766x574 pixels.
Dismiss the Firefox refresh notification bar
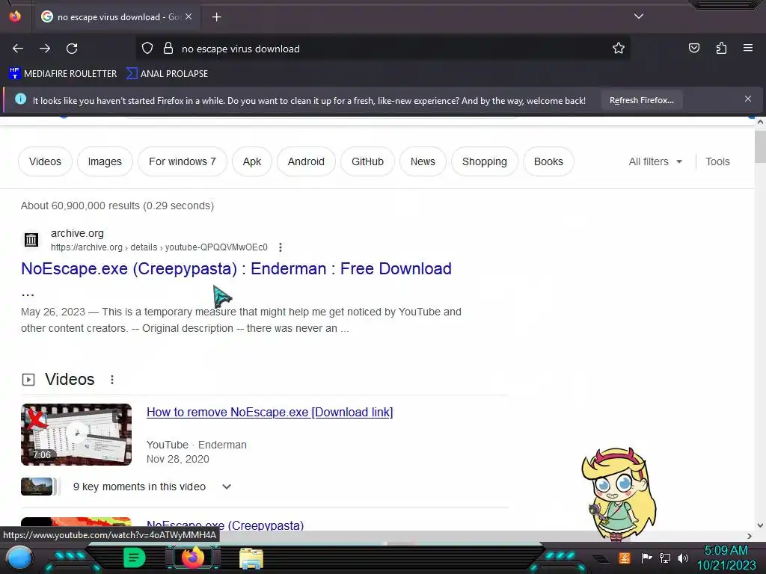[x=748, y=99]
